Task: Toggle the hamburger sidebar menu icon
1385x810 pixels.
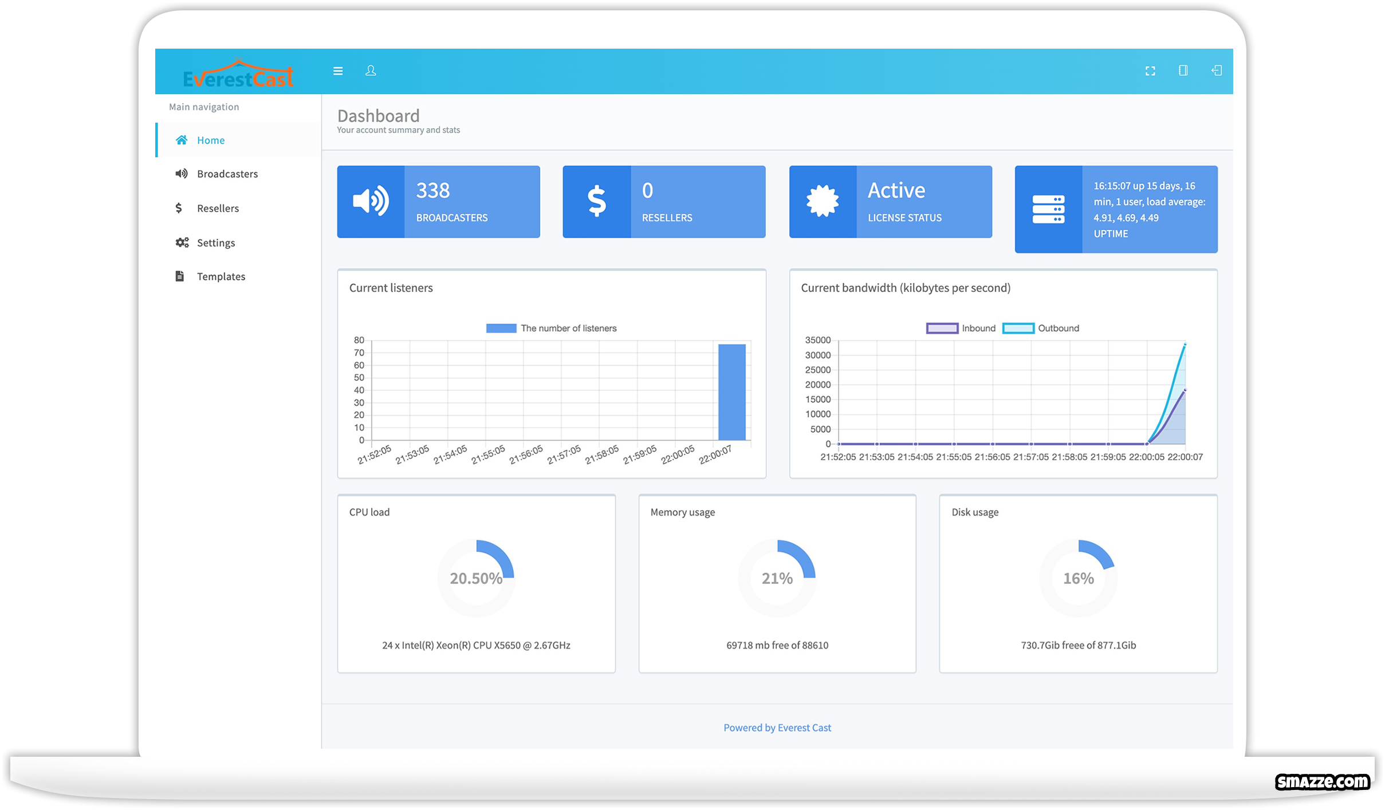Action: (338, 71)
